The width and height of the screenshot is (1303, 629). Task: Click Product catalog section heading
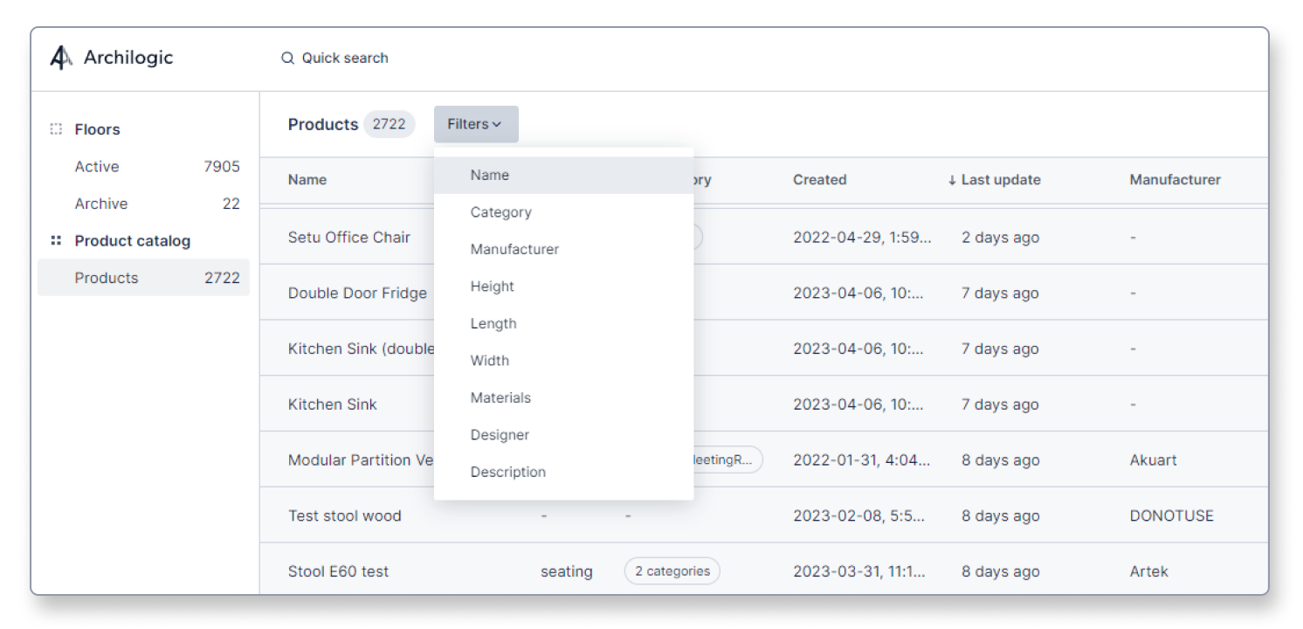[x=133, y=241]
